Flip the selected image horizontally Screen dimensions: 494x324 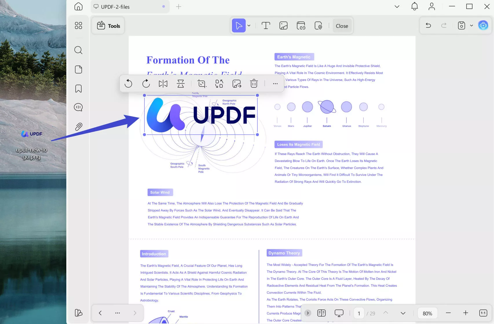[x=163, y=84]
